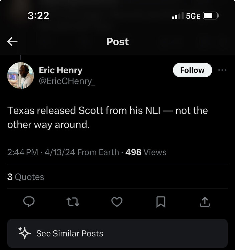Image resolution: width=235 pixels, height=250 pixels.
Task: Tap the cellular signal bars icon
Action: [x=178, y=16]
